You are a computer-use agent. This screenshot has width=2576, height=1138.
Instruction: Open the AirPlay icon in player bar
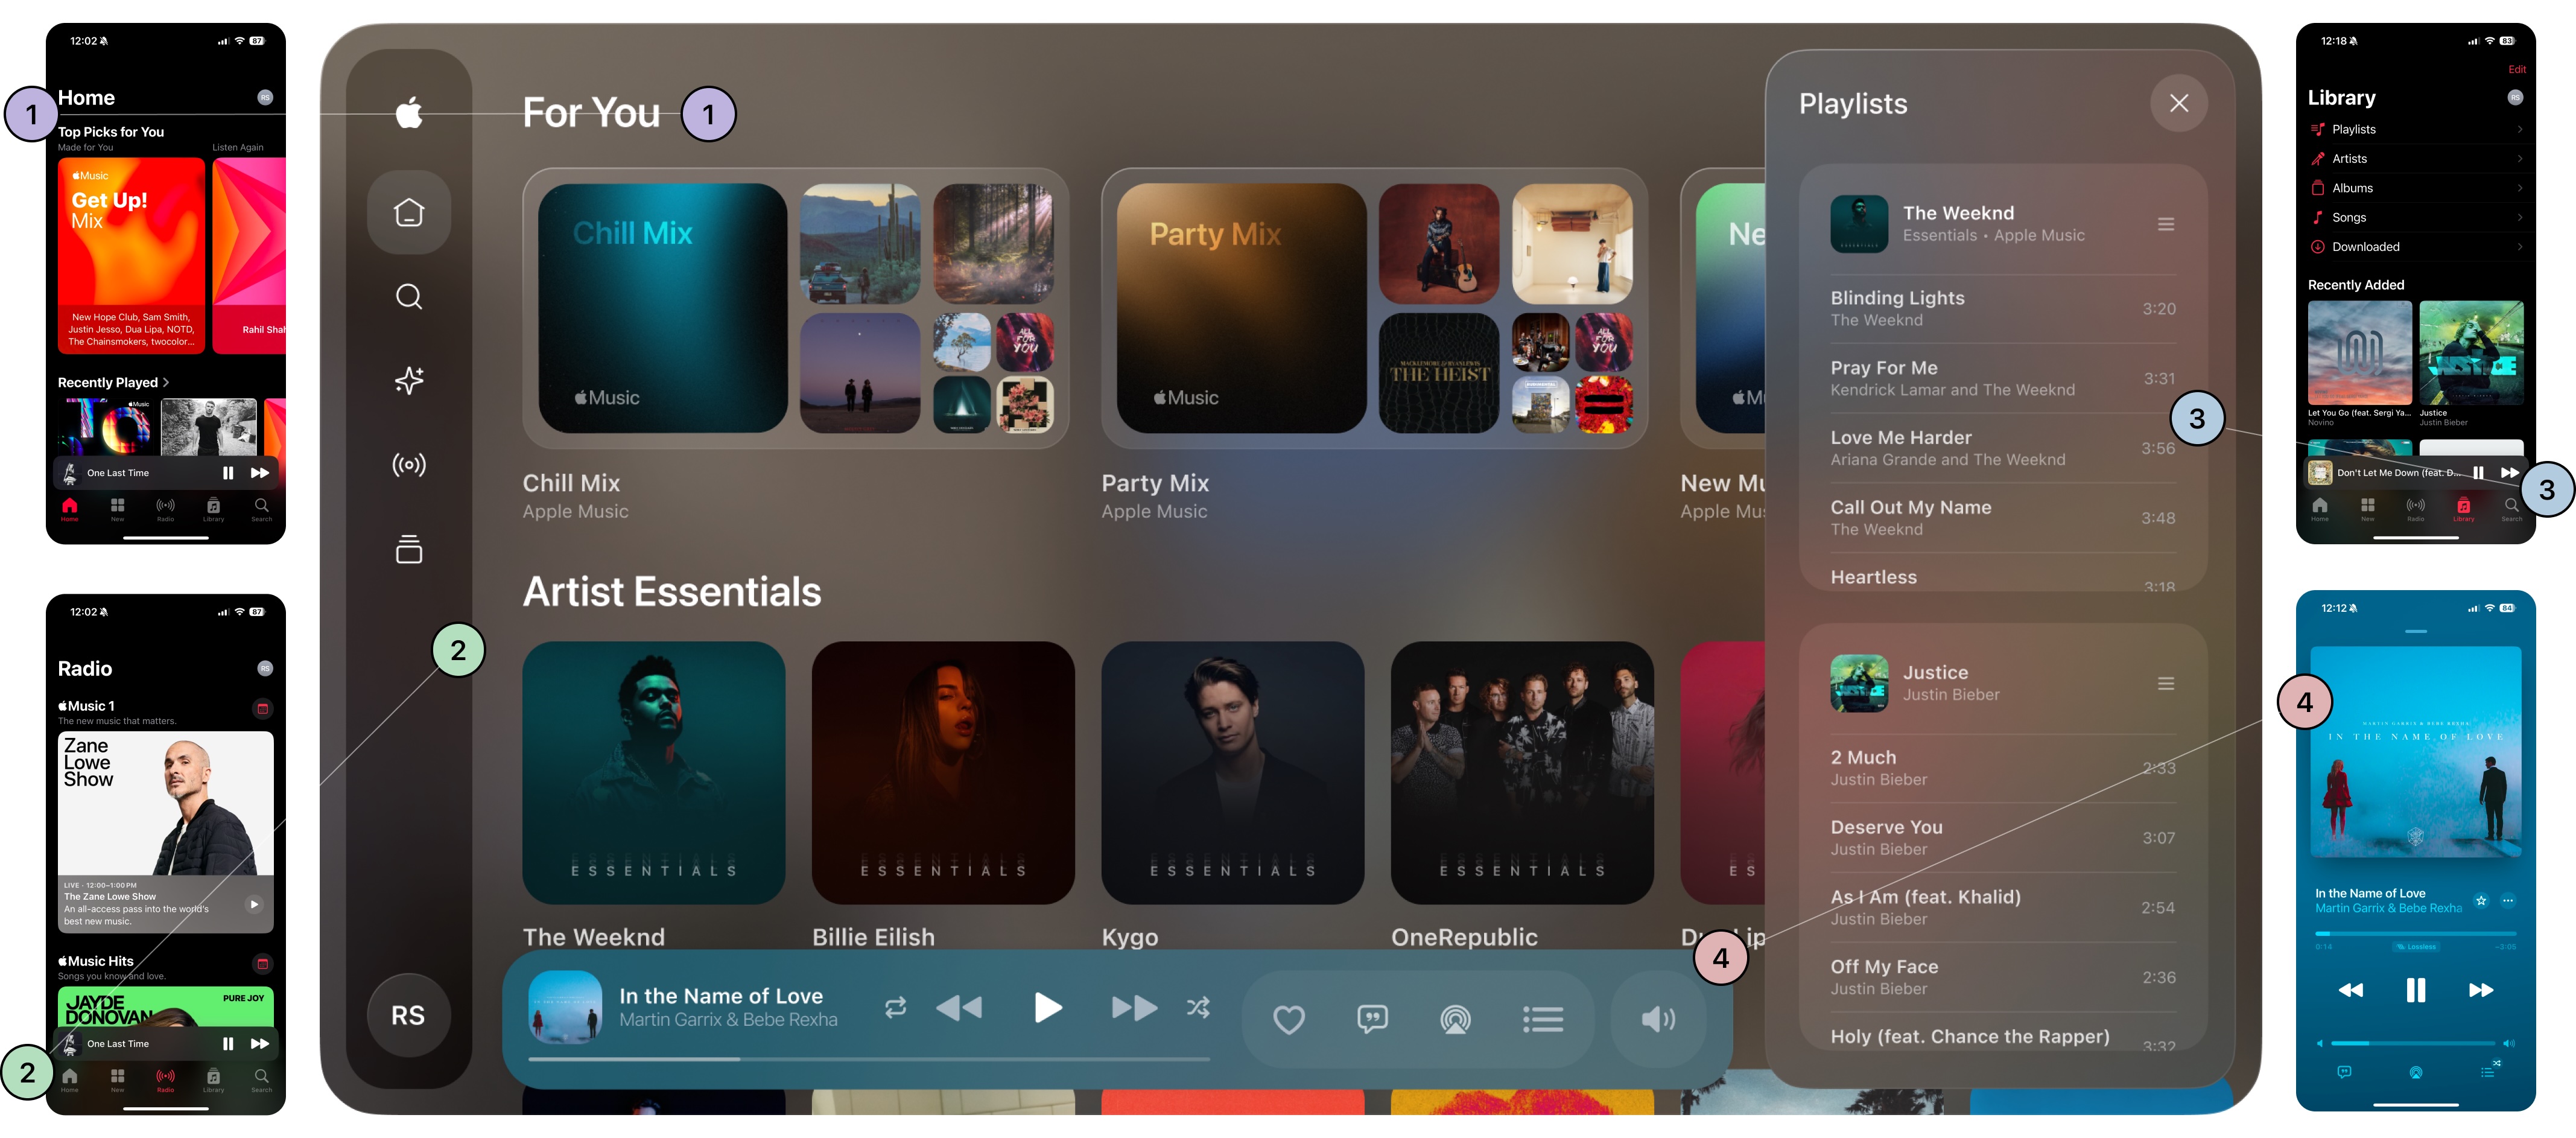pyautogui.click(x=1455, y=1019)
